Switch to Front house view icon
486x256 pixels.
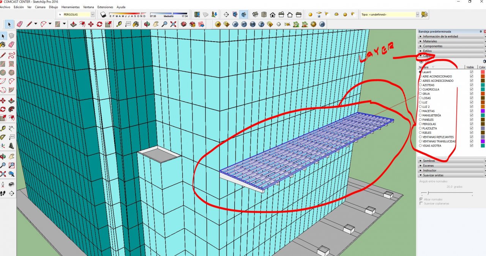(x=273, y=14)
